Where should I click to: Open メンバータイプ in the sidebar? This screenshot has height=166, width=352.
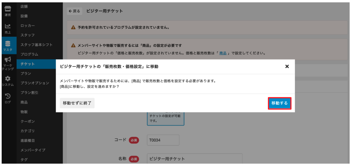[33, 150]
